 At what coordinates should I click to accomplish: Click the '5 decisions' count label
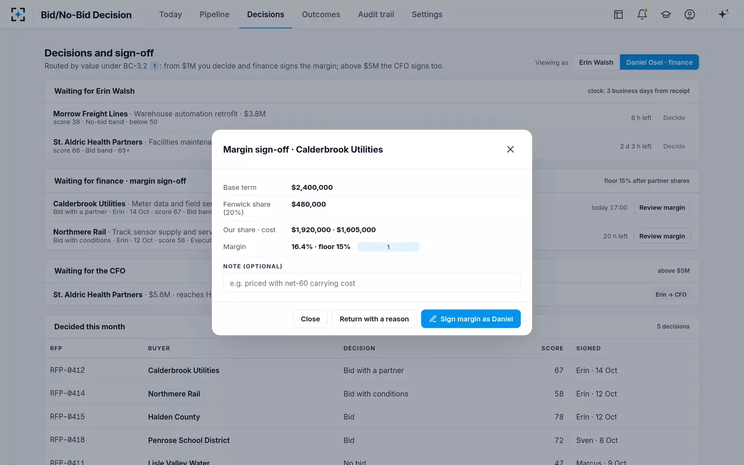(x=673, y=327)
